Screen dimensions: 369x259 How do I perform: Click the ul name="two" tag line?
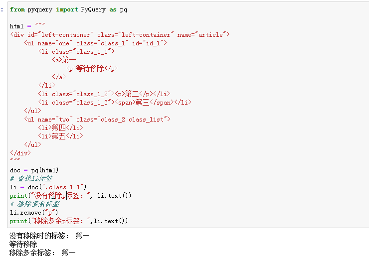(x=97, y=119)
